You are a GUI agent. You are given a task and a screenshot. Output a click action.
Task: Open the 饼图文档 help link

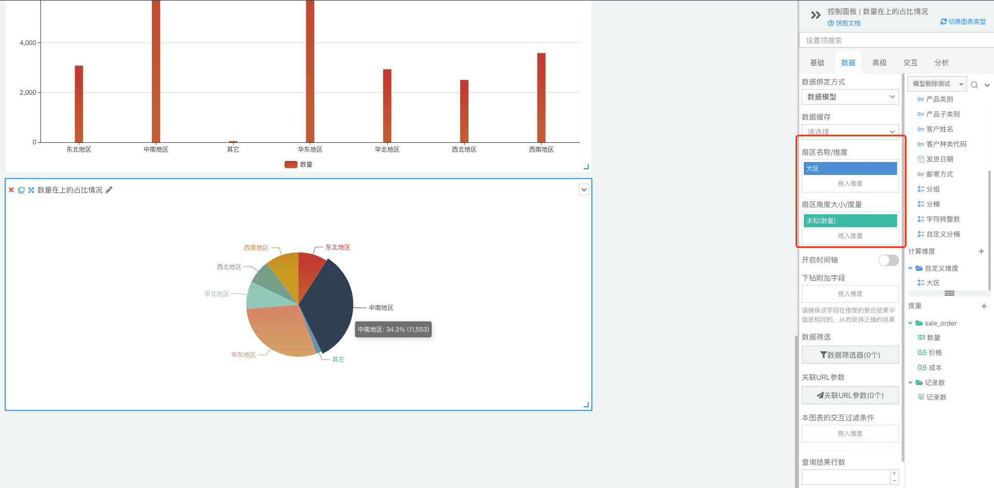click(844, 23)
